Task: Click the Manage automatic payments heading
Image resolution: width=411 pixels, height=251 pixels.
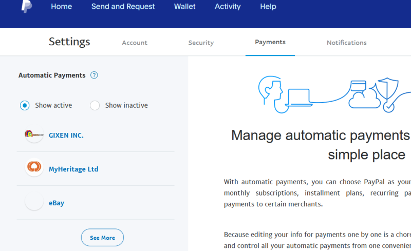Action: pos(321,145)
